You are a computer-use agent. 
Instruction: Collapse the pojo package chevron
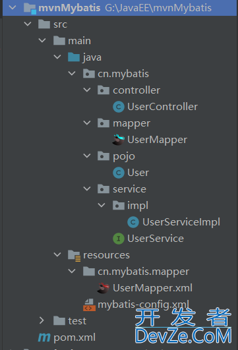87,156
